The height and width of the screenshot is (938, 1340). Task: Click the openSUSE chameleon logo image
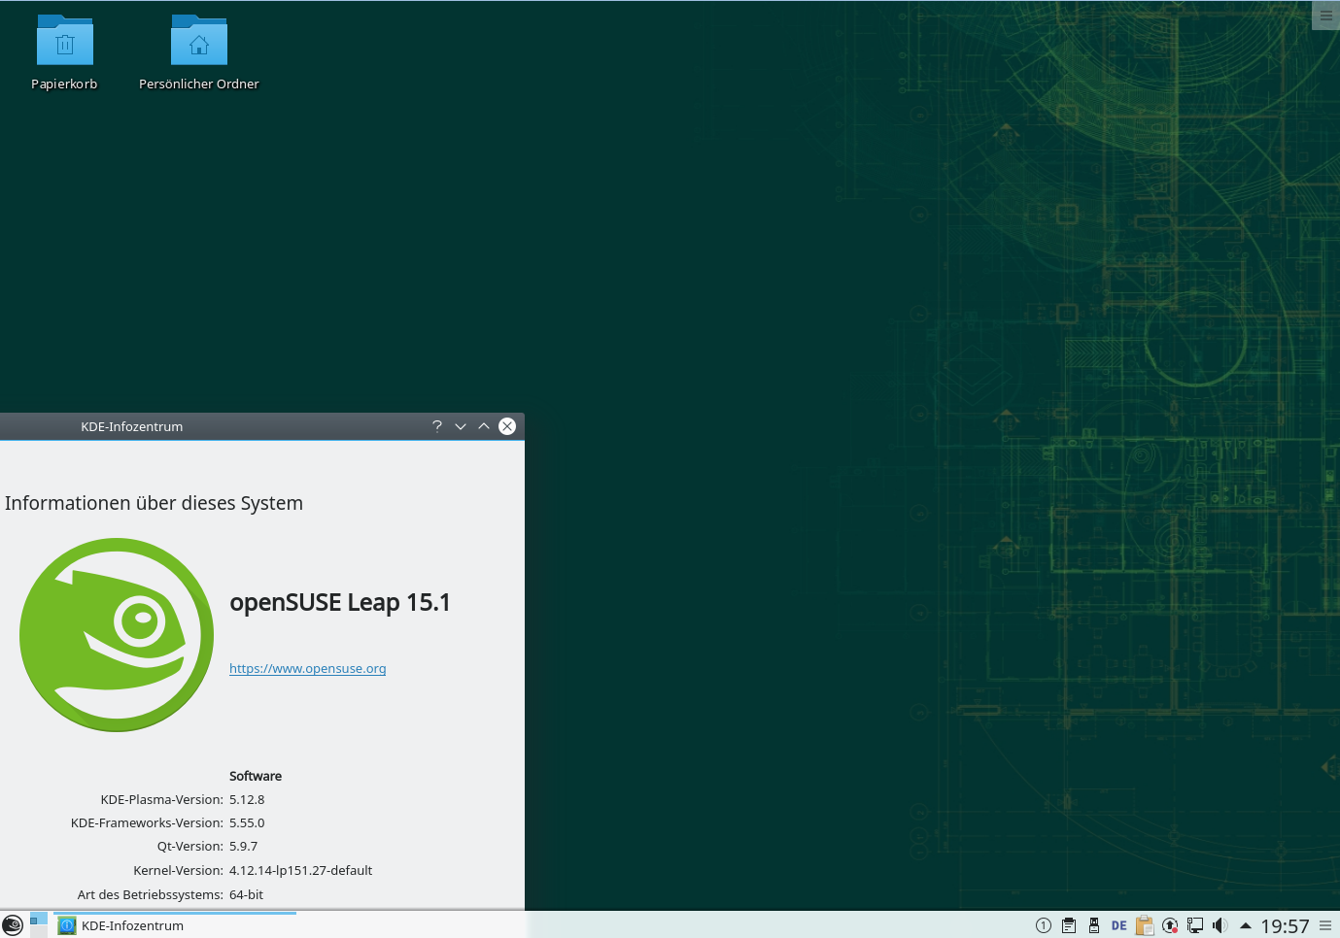click(117, 635)
